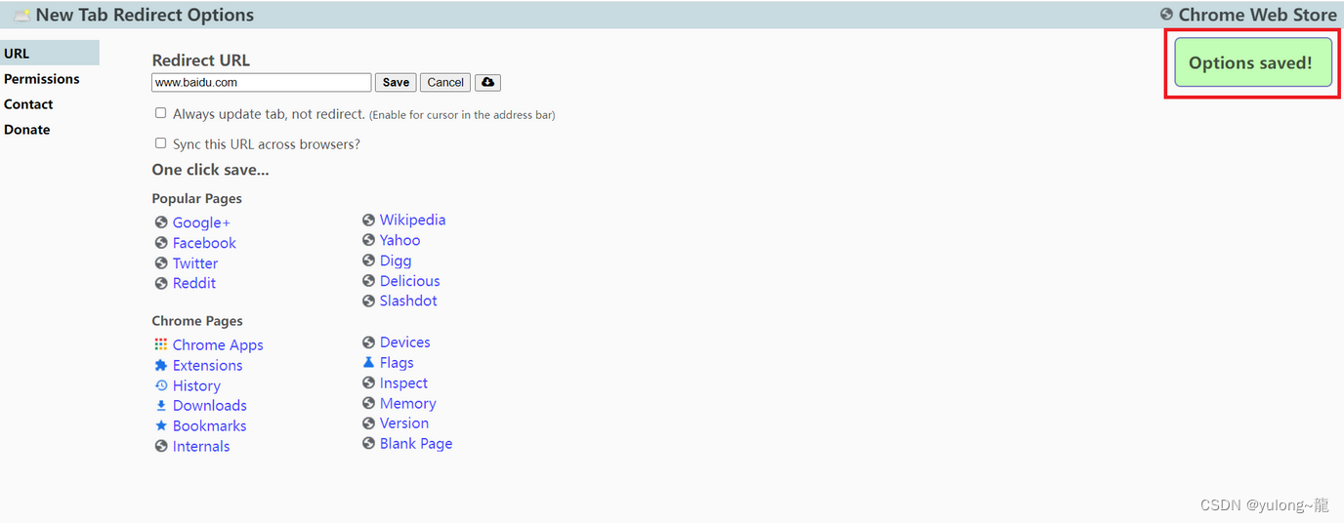Click the globe icon beside Twitter
This screenshot has height=523, width=1344.
click(161, 263)
